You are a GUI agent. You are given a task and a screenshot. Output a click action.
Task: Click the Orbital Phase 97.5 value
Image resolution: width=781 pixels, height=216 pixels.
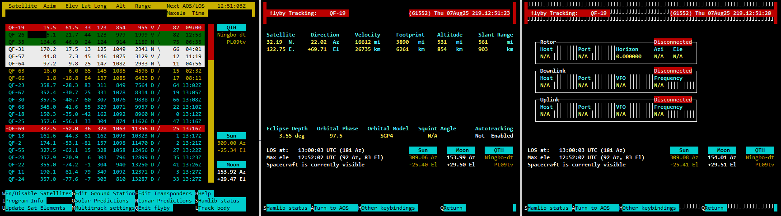(x=336, y=136)
